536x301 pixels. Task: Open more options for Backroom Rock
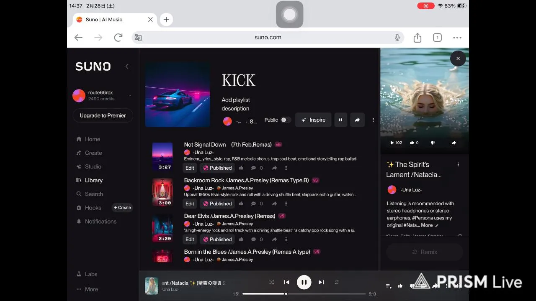click(x=286, y=204)
